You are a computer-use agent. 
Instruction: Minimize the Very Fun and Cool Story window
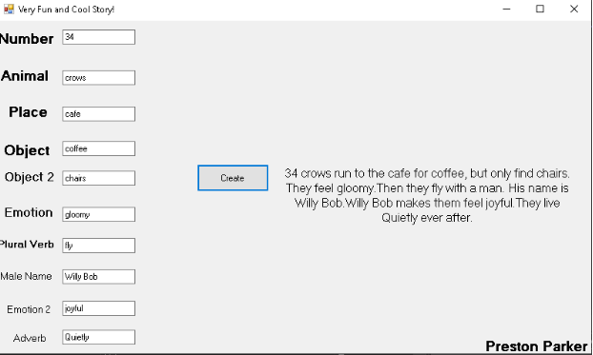click(x=507, y=9)
